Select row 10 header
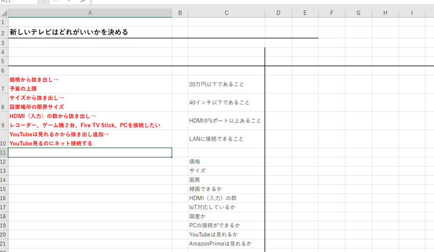The width and height of the screenshot is (434, 252). pos(4,139)
